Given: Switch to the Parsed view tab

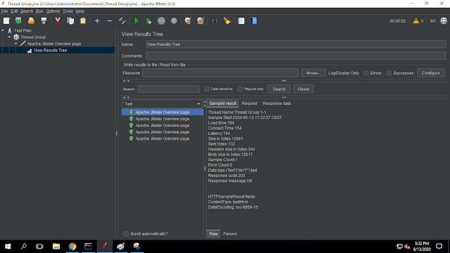Looking at the screenshot, I should tap(230, 234).
